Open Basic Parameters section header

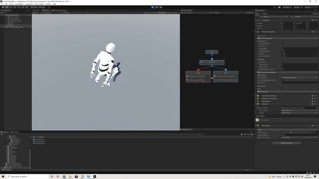287,38
